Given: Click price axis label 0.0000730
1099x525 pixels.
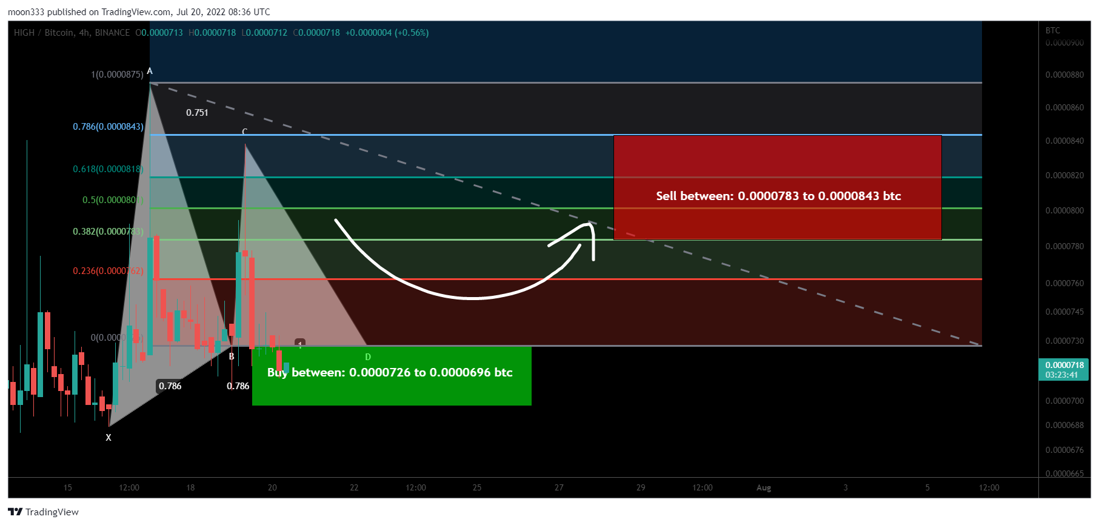Looking at the screenshot, I should (x=1064, y=341).
